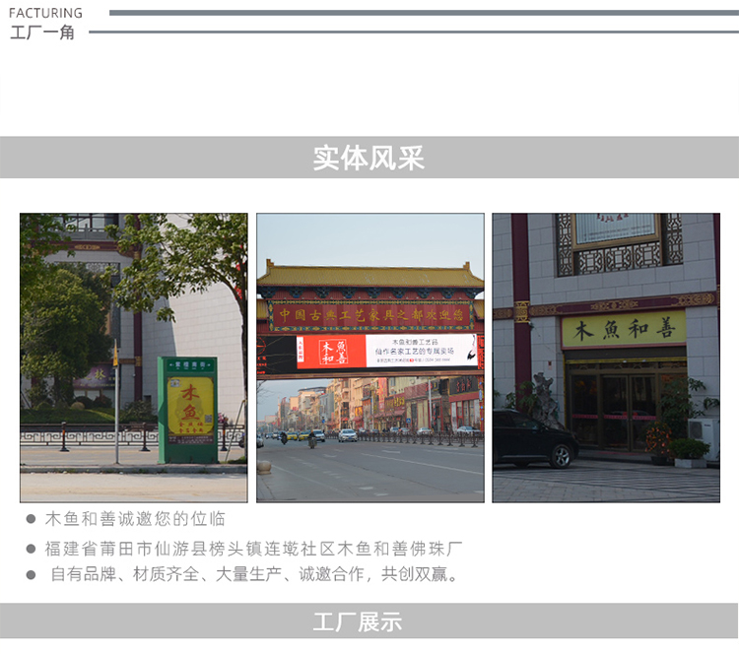Click the bullet dot before the address
This screenshot has height=654, width=739.
(32, 549)
